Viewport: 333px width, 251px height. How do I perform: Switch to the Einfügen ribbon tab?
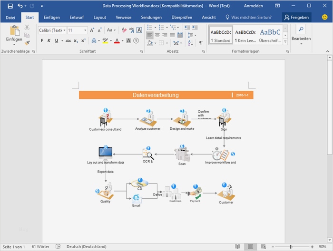tap(51, 17)
